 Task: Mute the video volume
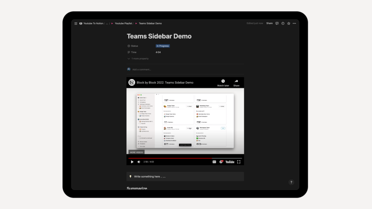(x=139, y=162)
